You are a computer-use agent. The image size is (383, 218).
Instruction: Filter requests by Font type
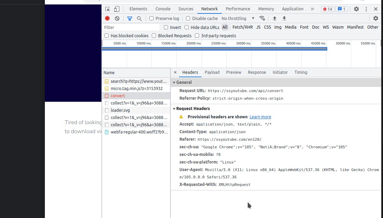[x=304, y=27]
